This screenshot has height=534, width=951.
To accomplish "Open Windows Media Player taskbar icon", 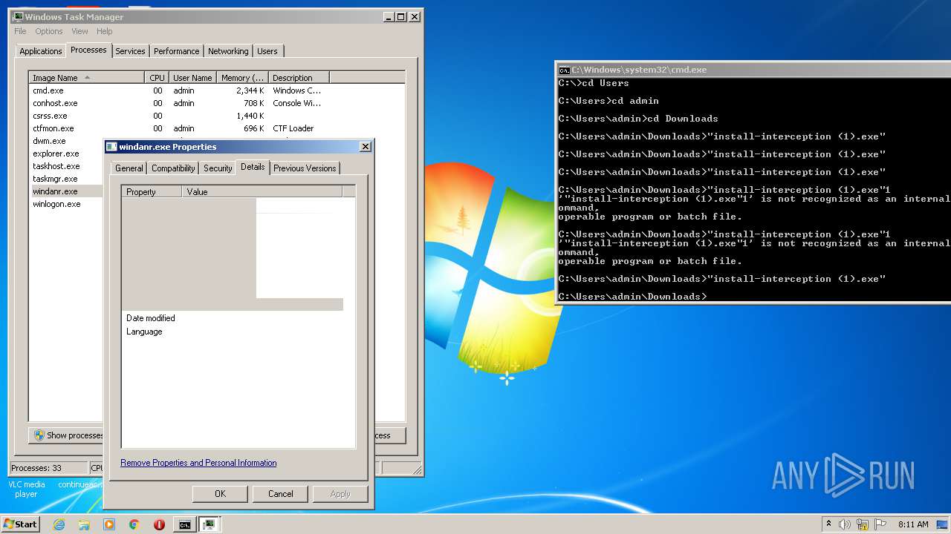I will click(x=109, y=524).
